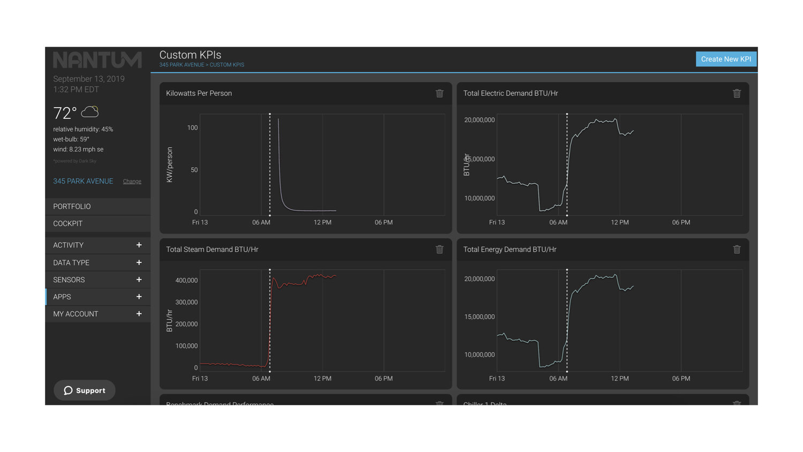Image resolution: width=803 pixels, height=452 pixels.
Task: Click the September 13, 2019 date text
Action: point(89,79)
